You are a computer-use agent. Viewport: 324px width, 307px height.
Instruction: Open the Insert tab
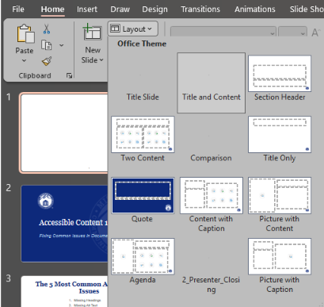[x=87, y=10]
